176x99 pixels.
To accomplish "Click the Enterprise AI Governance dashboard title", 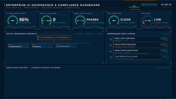I will (53, 5).
